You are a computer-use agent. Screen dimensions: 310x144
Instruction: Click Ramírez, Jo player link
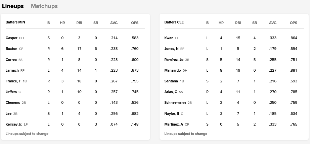click(174, 60)
